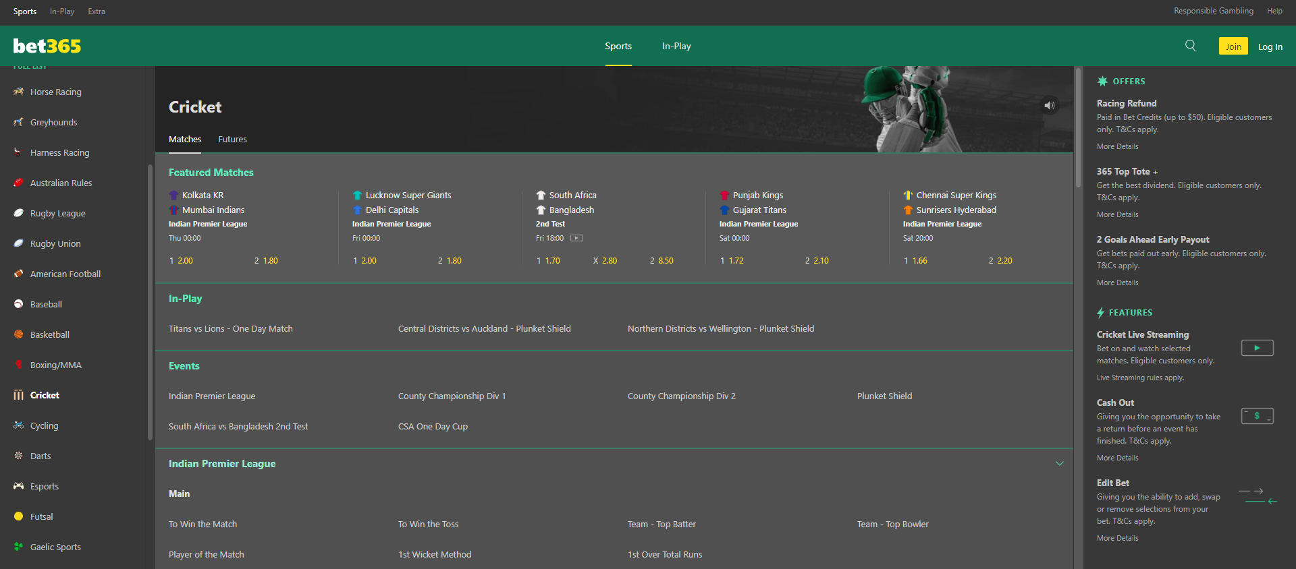Click Cricket Live Streaming play icon

pos(1258,348)
